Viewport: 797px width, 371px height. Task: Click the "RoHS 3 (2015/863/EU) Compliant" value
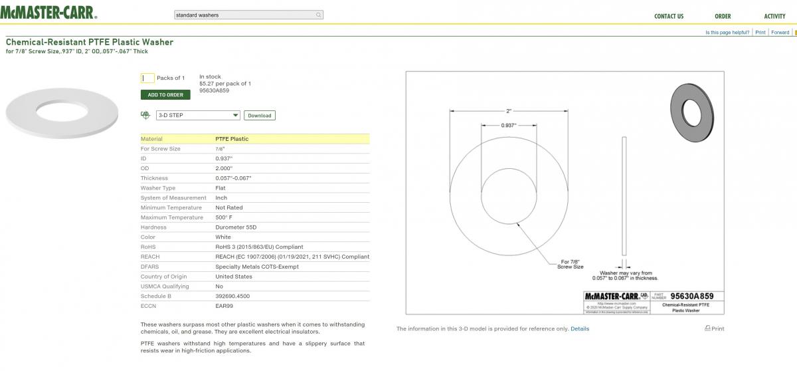pyautogui.click(x=259, y=247)
